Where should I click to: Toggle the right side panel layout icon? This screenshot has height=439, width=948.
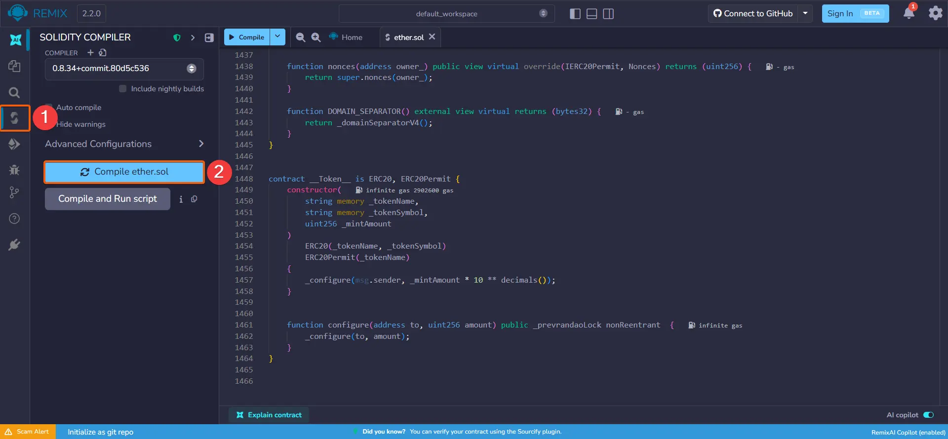point(608,14)
